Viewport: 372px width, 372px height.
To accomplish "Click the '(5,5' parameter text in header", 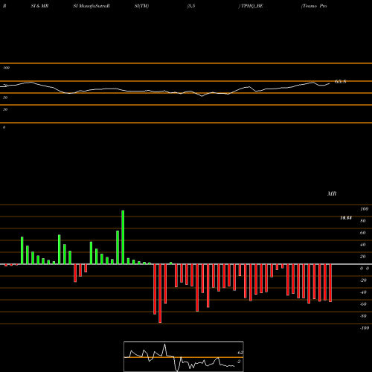I will (191, 6).
